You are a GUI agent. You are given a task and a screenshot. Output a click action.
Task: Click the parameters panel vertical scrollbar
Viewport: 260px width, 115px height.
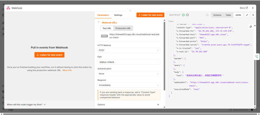[x=164, y=56]
